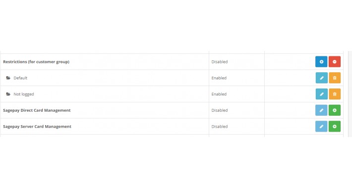Select the Default group label

point(20,78)
